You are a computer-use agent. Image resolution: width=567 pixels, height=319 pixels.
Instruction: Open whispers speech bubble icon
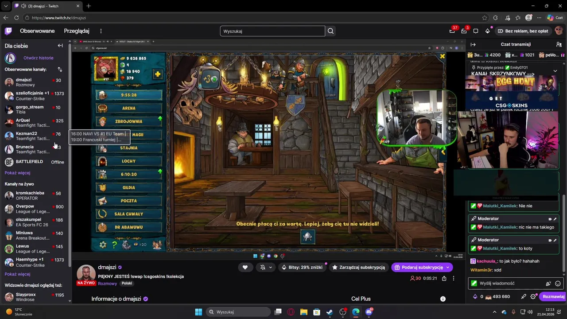coord(476,31)
